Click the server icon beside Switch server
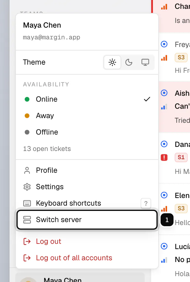Screen dimensions: 190x282 point(27,220)
